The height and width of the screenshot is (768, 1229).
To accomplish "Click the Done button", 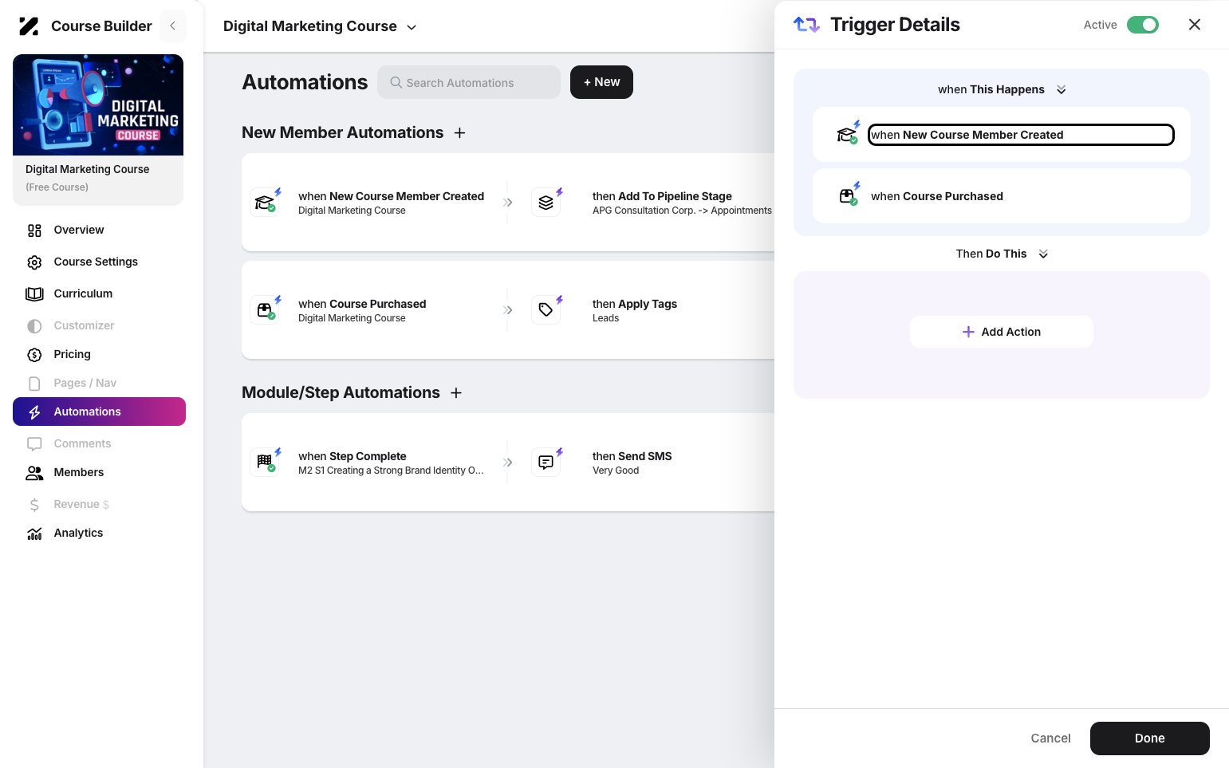I will click(1150, 738).
